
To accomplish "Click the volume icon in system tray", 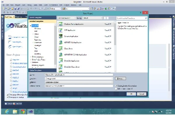I will click(x=162, y=112).
